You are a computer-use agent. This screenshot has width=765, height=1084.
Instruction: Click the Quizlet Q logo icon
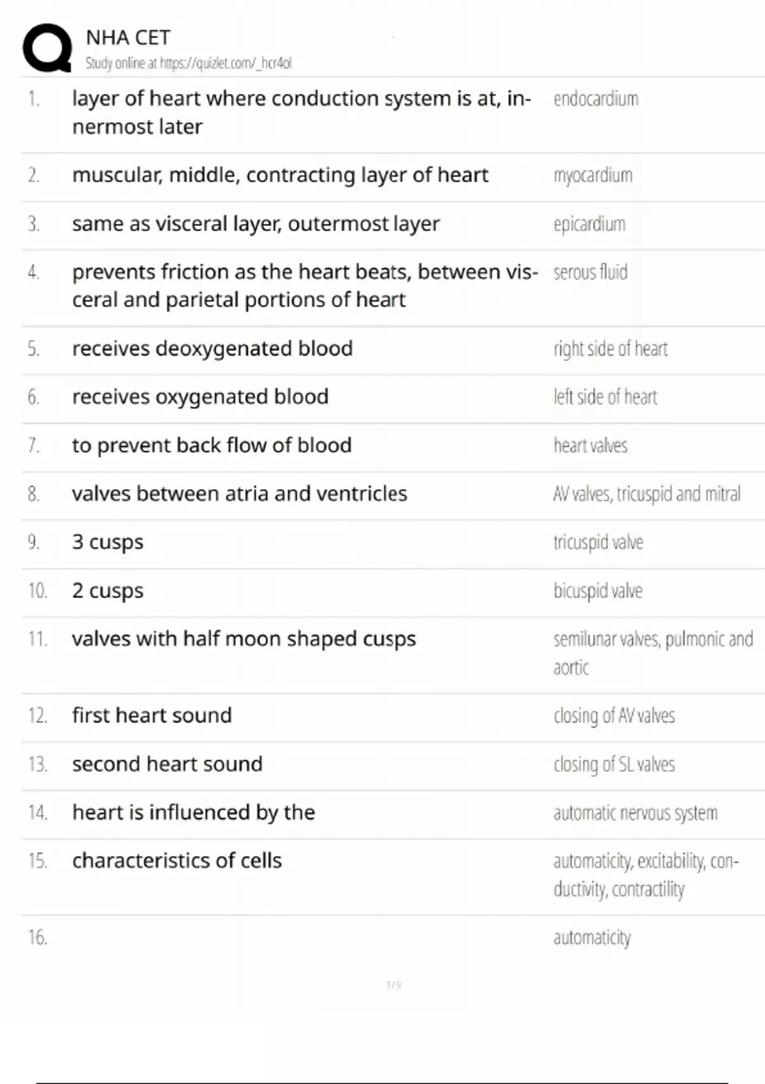pyautogui.click(x=47, y=48)
